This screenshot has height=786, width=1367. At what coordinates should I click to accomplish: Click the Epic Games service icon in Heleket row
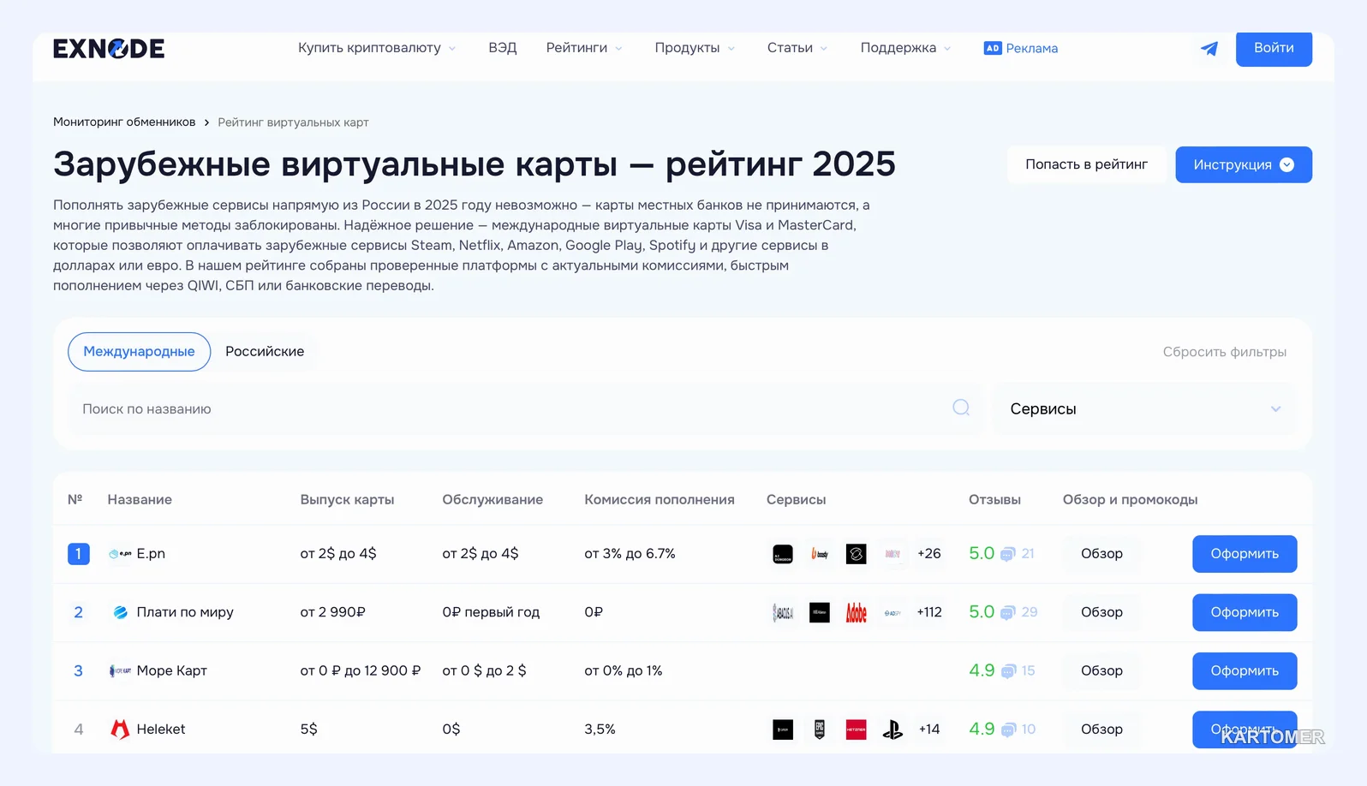pyautogui.click(x=820, y=729)
